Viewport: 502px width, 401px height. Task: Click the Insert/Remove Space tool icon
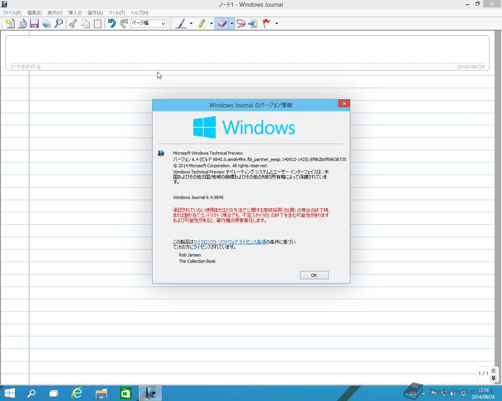coord(253,23)
